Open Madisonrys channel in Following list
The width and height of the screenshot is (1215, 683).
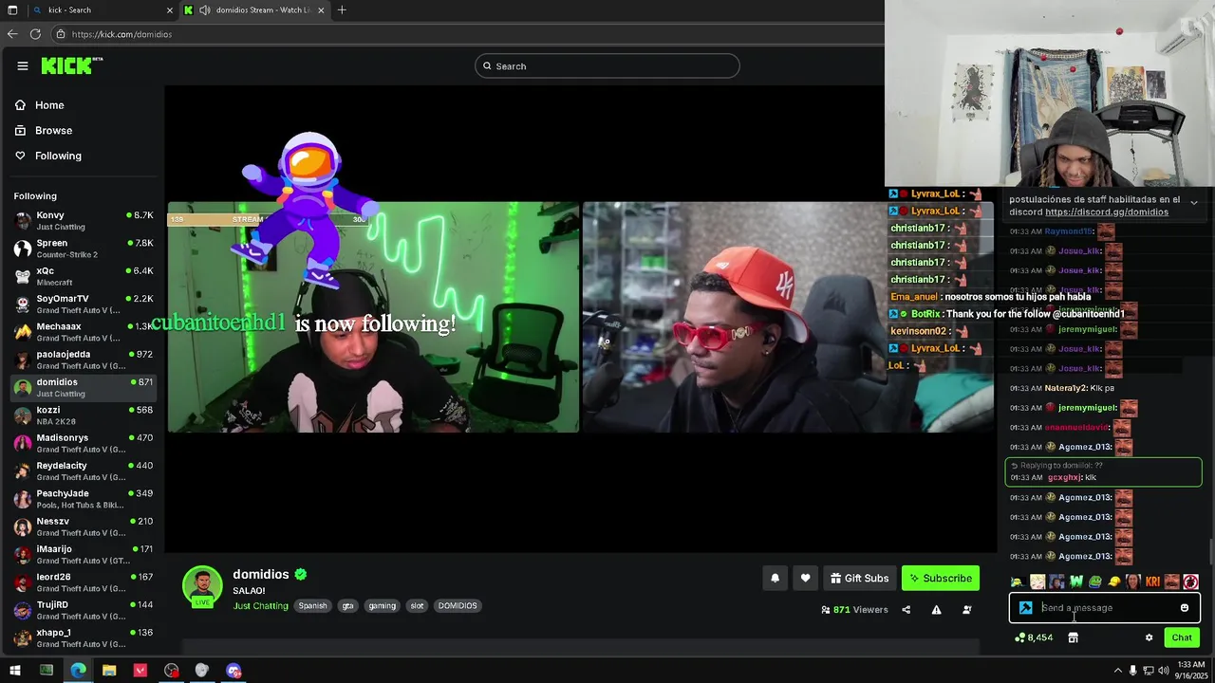pos(84,443)
